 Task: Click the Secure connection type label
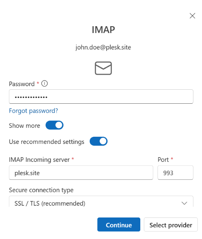[41, 190]
